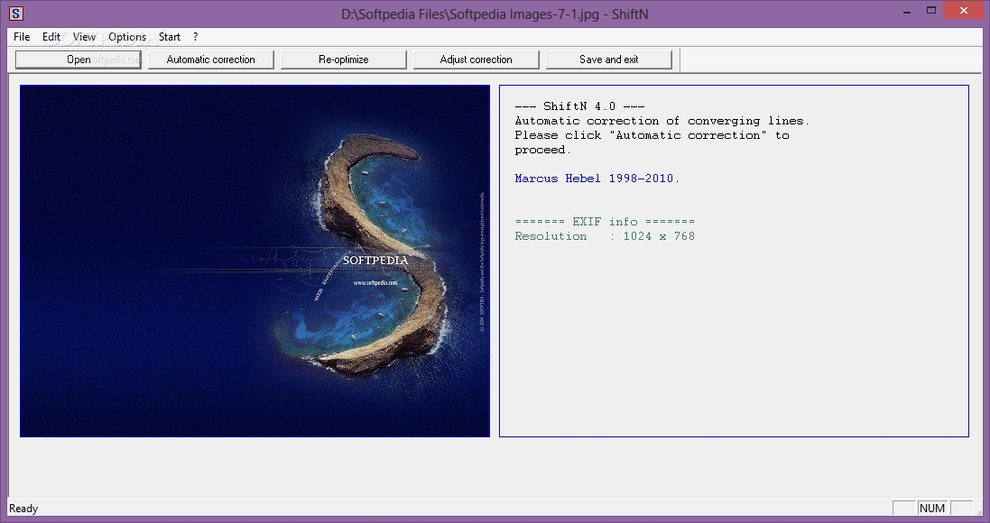Run Automatic correction

point(211,60)
